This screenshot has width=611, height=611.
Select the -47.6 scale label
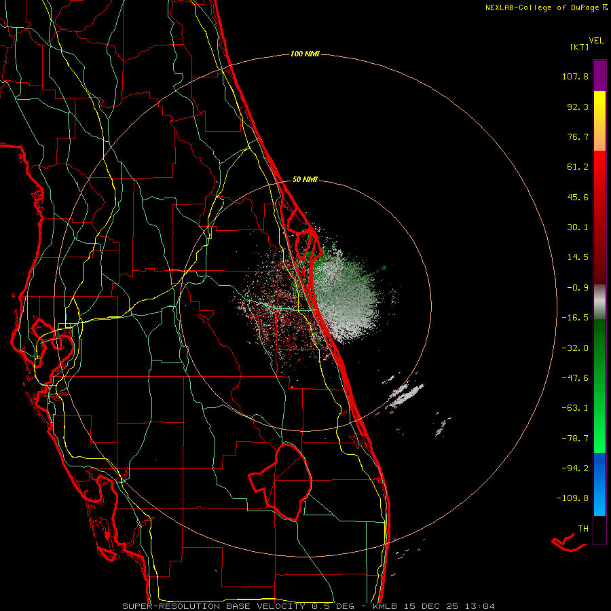(575, 378)
